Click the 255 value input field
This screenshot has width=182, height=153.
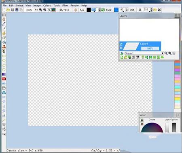pos(147,10)
